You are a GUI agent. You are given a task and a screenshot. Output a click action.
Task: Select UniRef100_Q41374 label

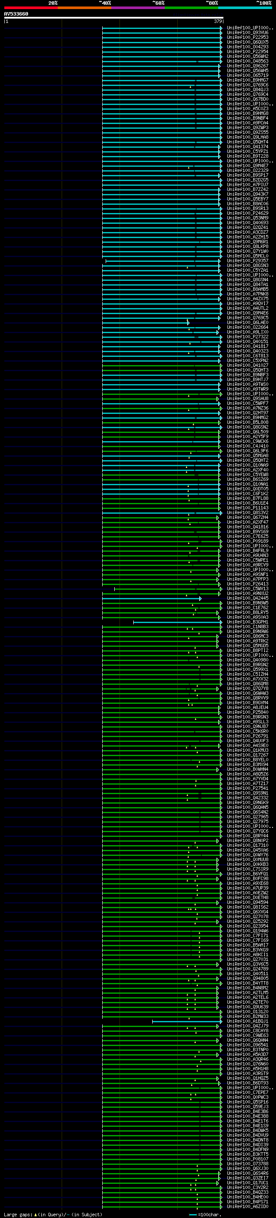pyautogui.click(x=247, y=146)
